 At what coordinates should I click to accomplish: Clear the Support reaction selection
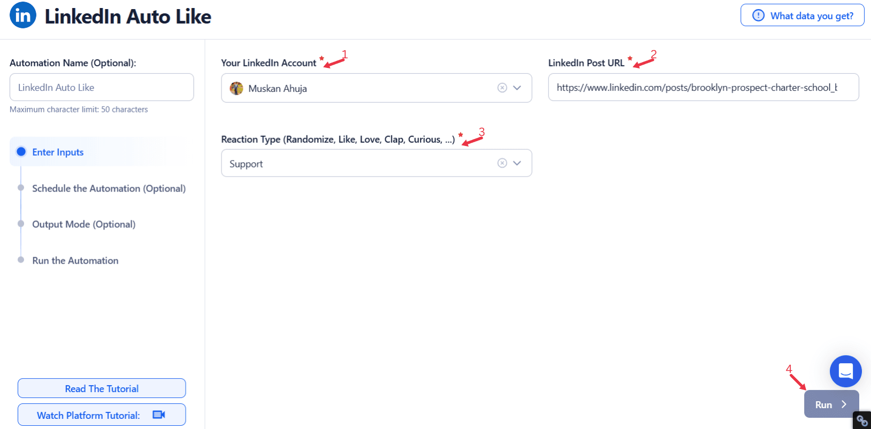point(502,163)
